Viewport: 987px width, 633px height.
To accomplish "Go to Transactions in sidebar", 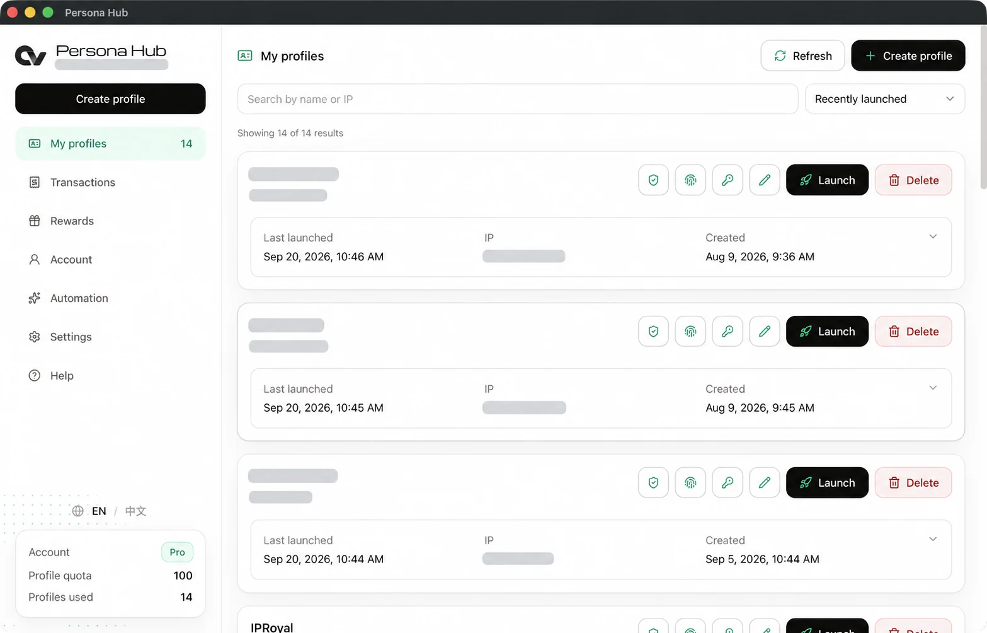I will pyautogui.click(x=110, y=182).
